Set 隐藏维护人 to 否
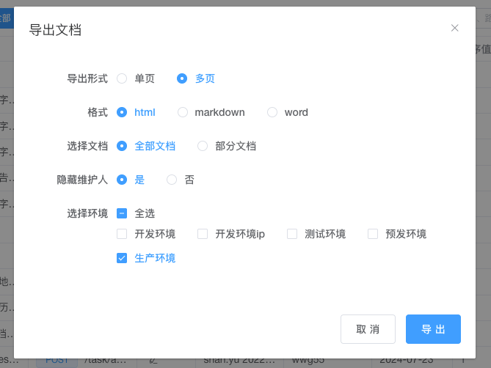 click(x=172, y=180)
